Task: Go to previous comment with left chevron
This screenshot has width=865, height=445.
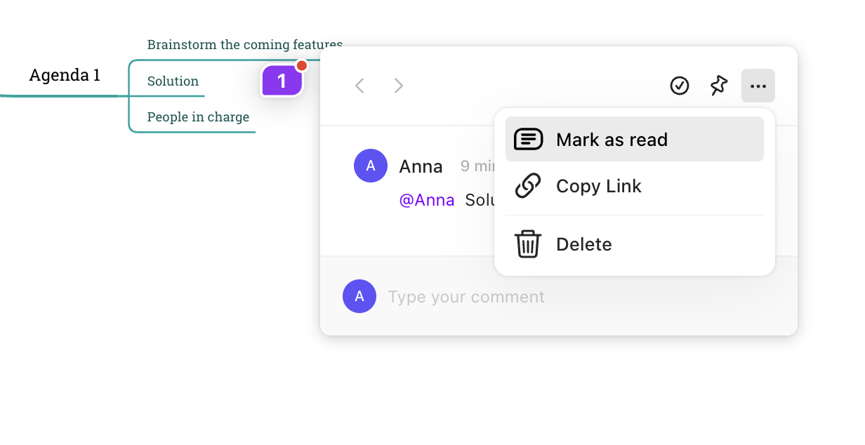Action: pyautogui.click(x=359, y=86)
